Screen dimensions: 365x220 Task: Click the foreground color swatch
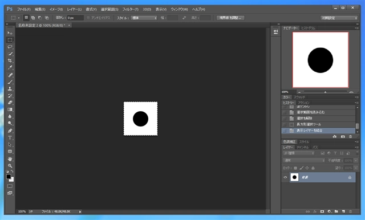[9, 177]
